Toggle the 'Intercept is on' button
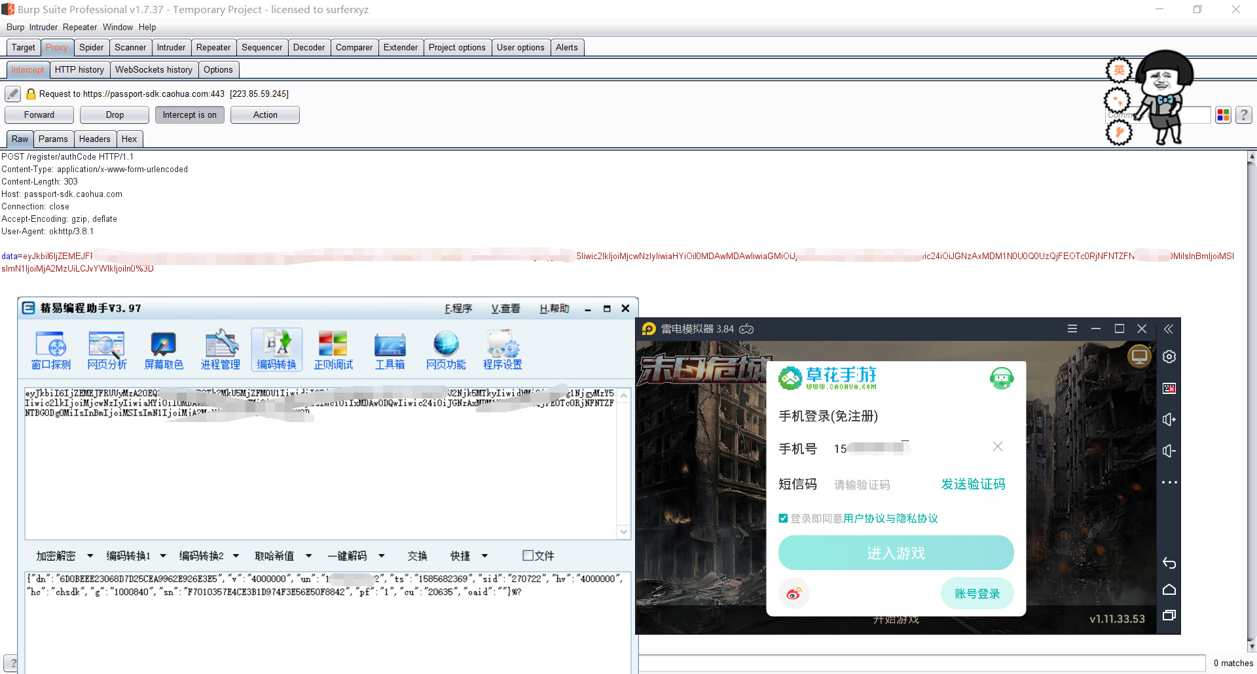1257x674 pixels. (190, 115)
